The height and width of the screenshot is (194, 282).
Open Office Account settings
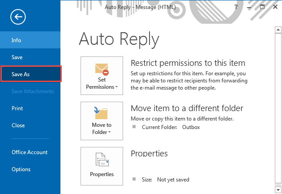(30, 152)
